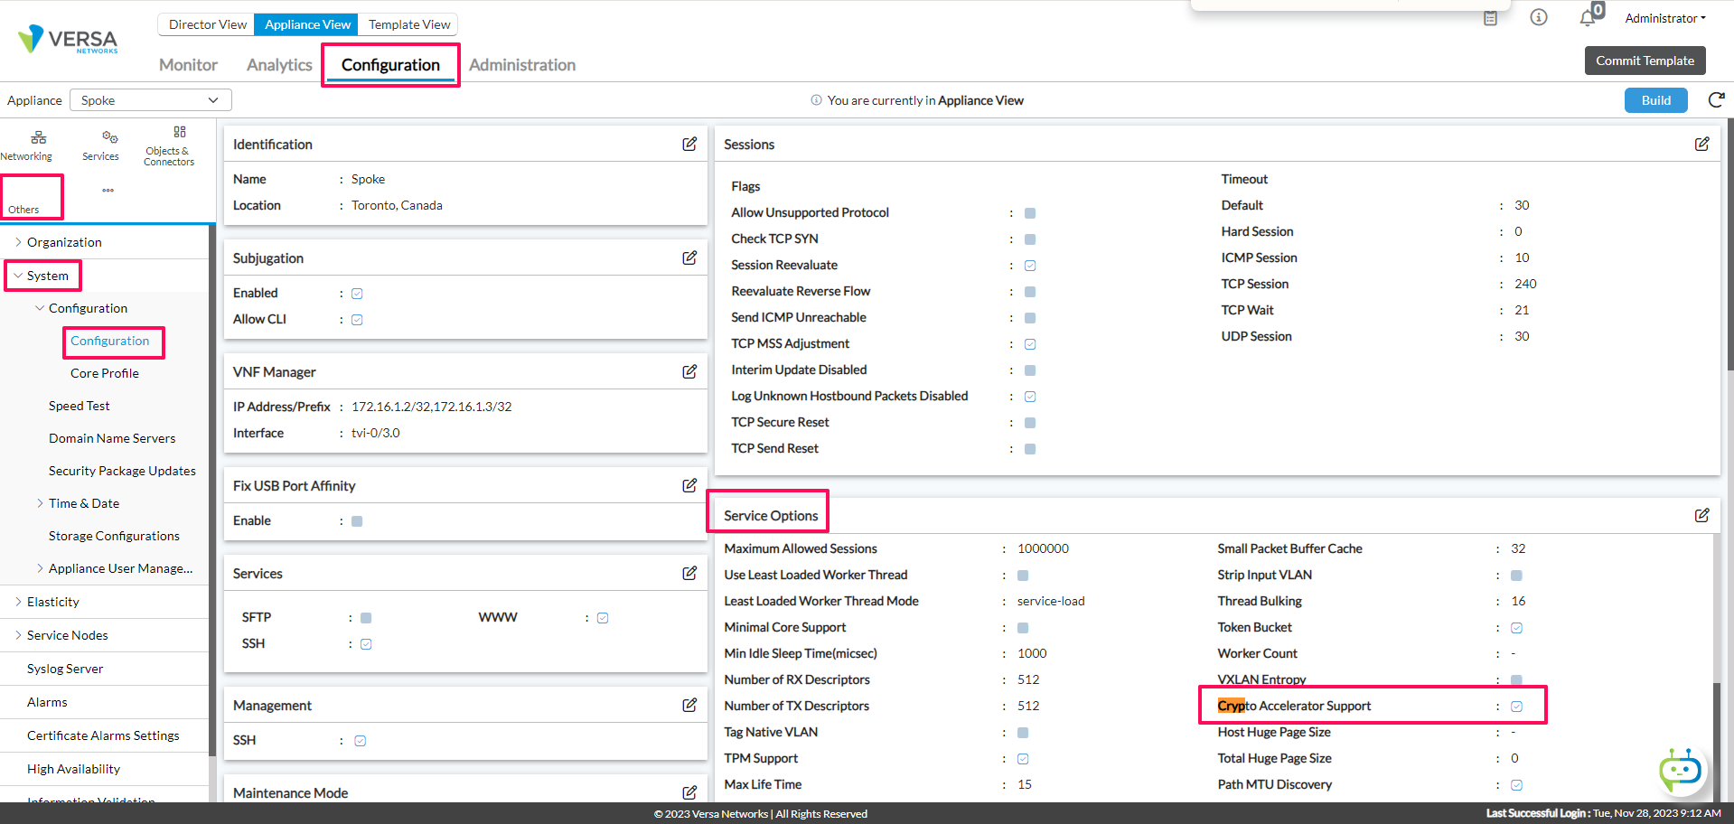Switch to Template View
This screenshot has width=1734, height=824.
[409, 24]
